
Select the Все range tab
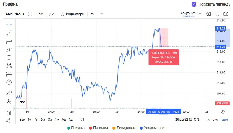coord(22,120)
